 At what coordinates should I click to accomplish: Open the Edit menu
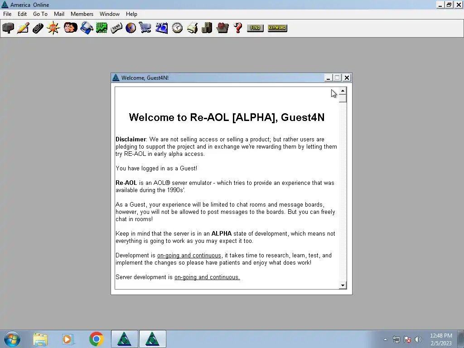22,14
